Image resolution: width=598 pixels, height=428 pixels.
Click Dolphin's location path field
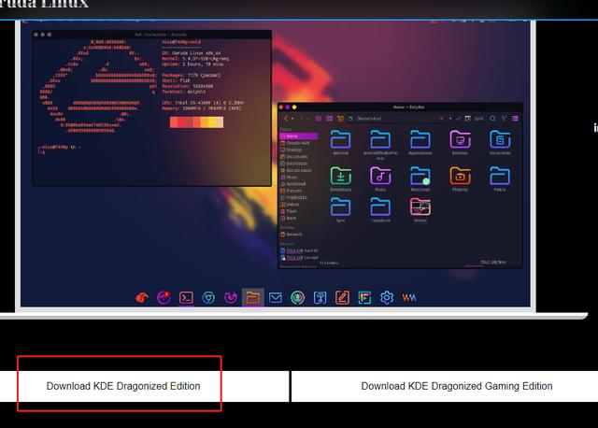coord(396,119)
